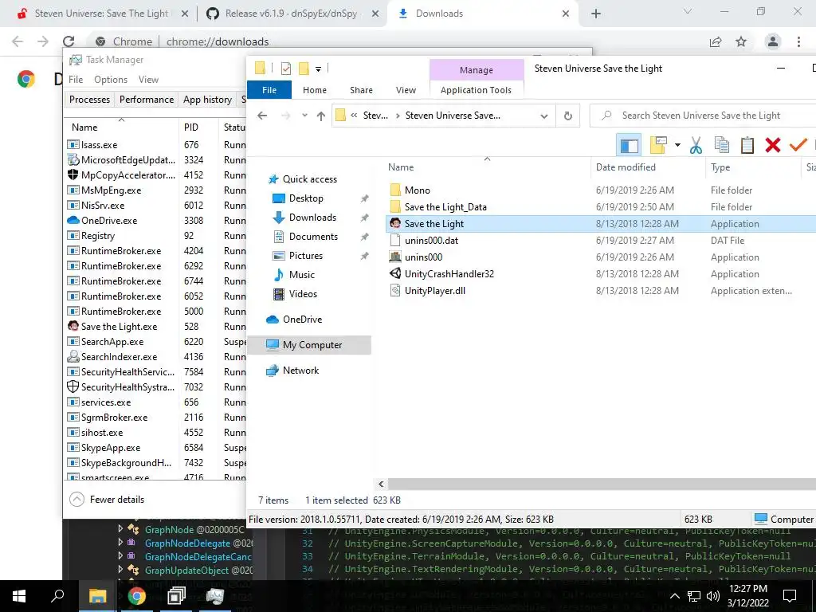816x612 pixels.
Task: Click the volume icon in system tray
Action: pyautogui.click(x=713, y=596)
